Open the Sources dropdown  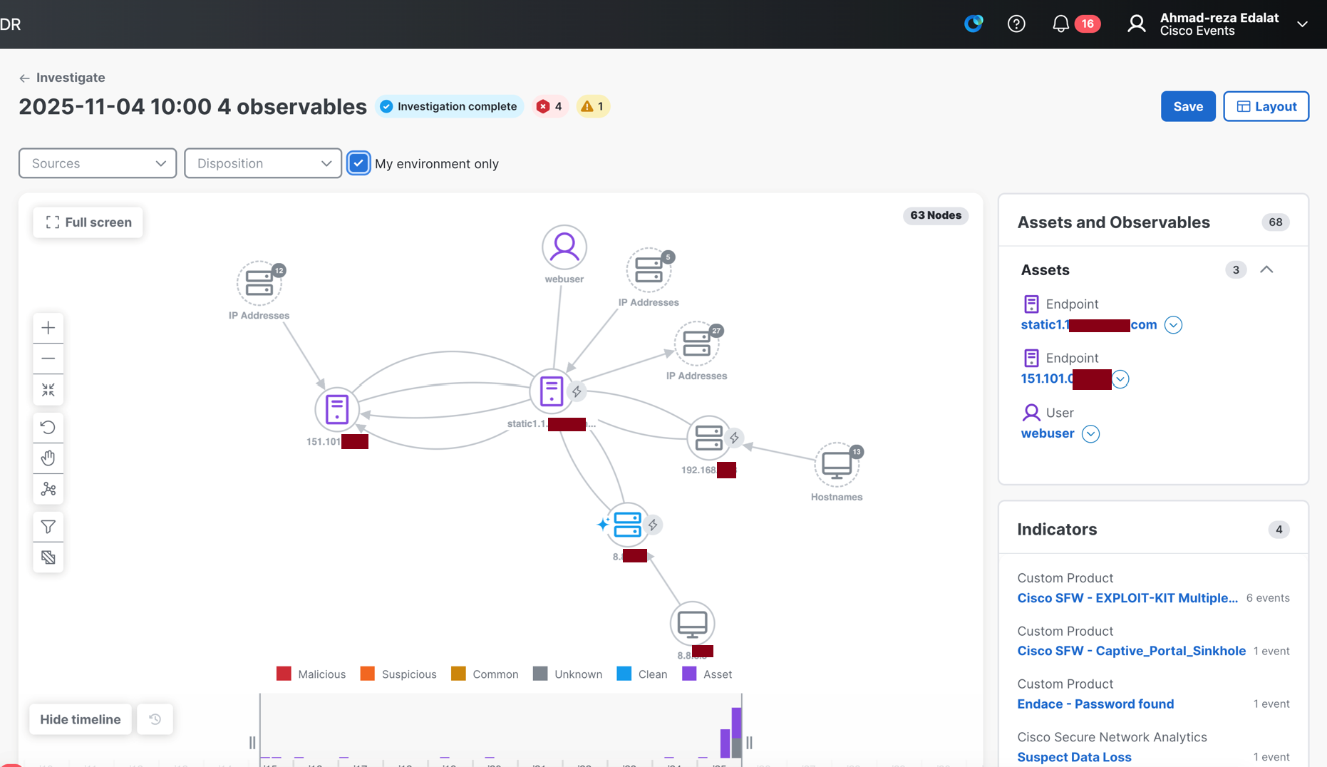click(x=97, y=163)
